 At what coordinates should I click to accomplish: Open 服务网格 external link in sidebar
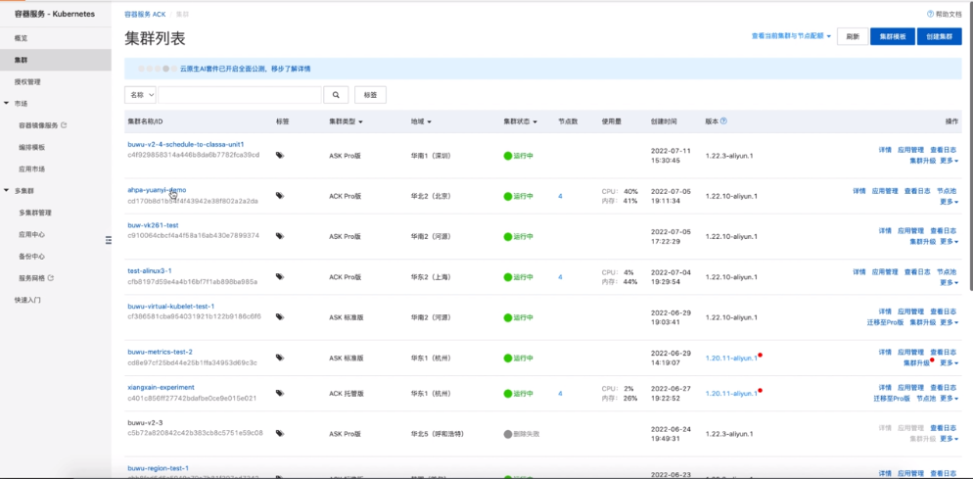tap(36, 278)
